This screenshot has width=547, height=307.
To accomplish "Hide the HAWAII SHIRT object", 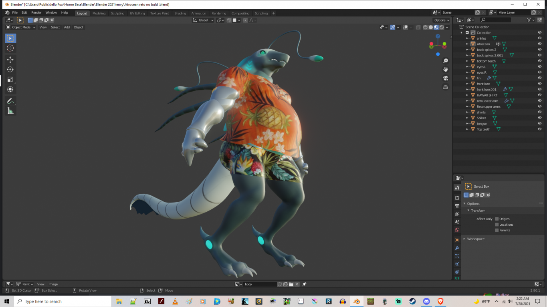I will pos(539,95).
